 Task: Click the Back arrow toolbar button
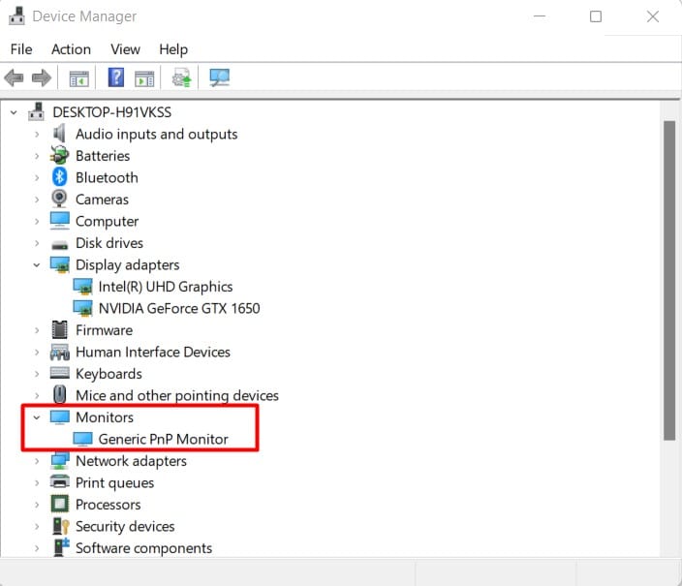coord(14,78)
